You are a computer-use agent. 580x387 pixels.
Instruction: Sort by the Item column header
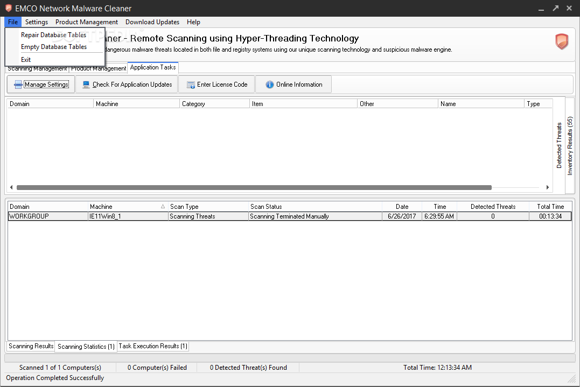tap(303, 104)
